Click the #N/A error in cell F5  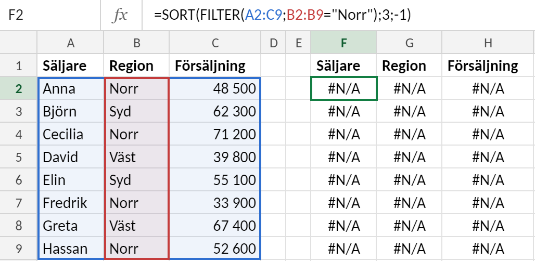tap(343, 157)
